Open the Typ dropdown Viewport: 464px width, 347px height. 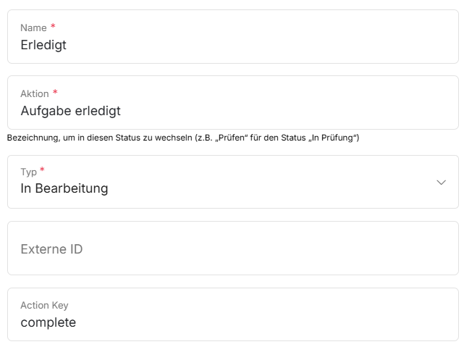pyautogui.click(x=232, y=182)
